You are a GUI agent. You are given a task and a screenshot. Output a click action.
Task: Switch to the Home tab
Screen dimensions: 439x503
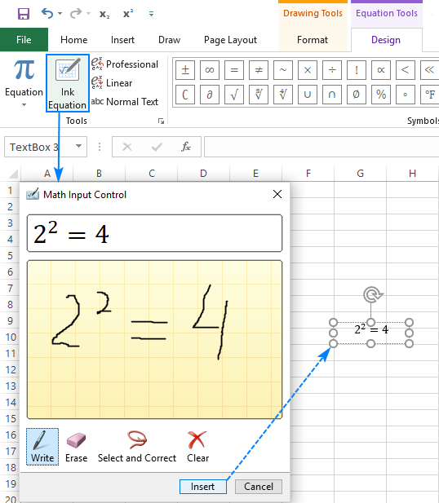coord(74,40)
